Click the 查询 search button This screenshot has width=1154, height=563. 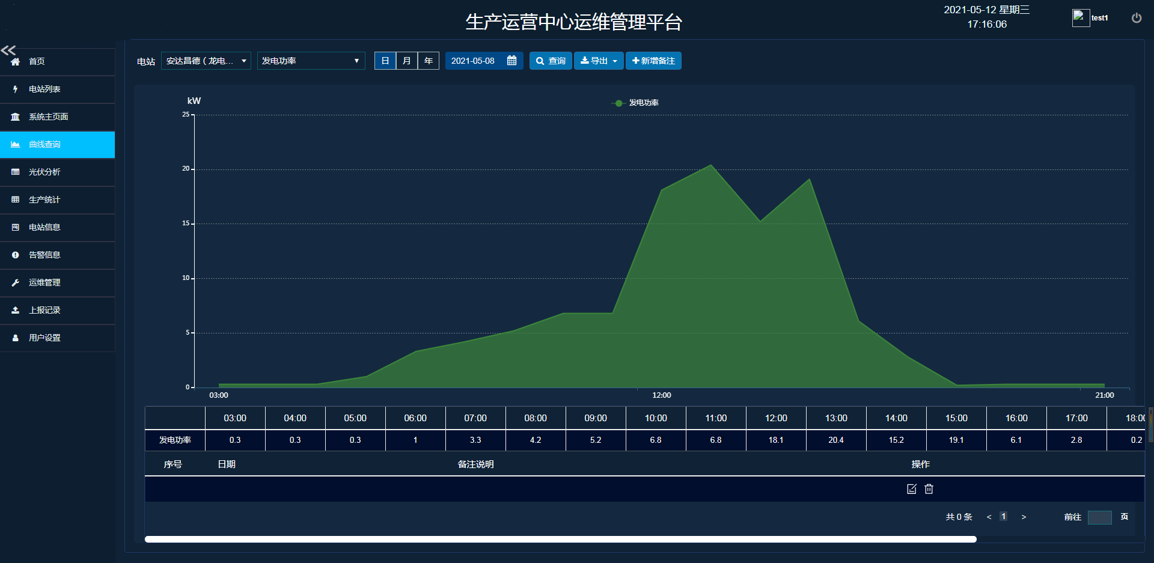tap(551, 61)
